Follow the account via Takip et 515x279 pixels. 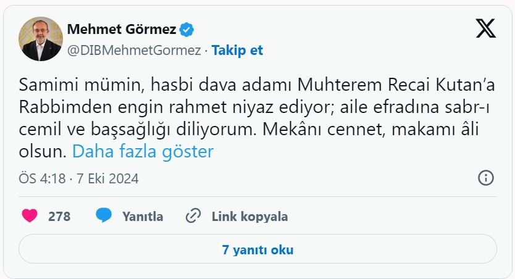pos(237,51)
